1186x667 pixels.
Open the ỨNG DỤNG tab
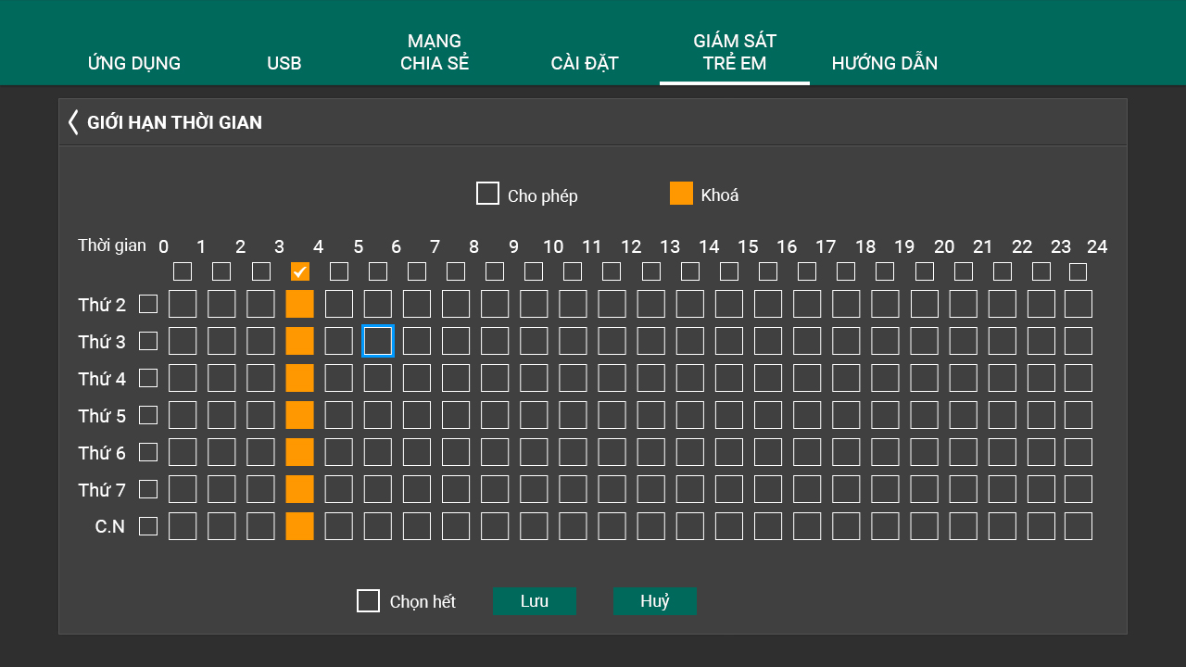point(134,63)
